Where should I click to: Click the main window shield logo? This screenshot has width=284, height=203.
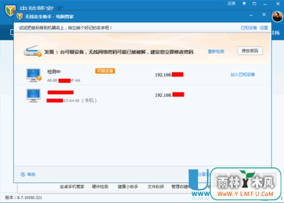pos(10,10)
